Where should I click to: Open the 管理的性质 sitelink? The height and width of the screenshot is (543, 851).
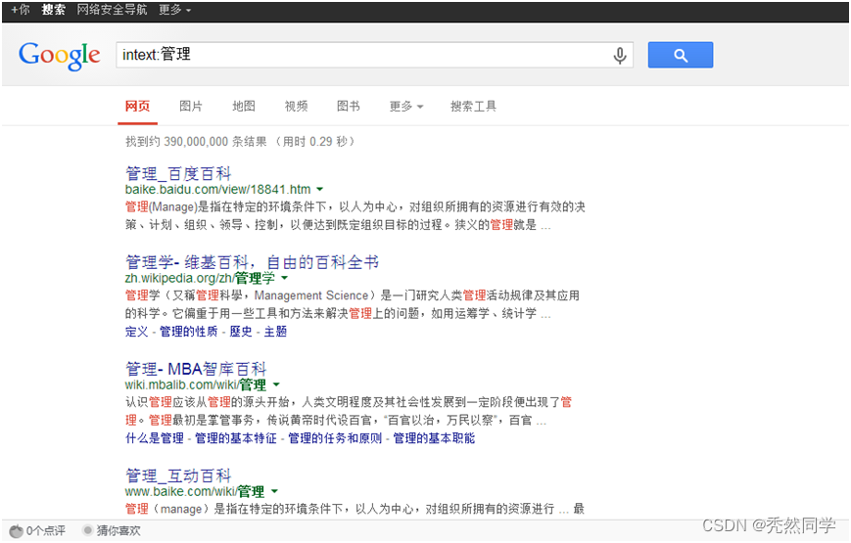pos(188,332)
